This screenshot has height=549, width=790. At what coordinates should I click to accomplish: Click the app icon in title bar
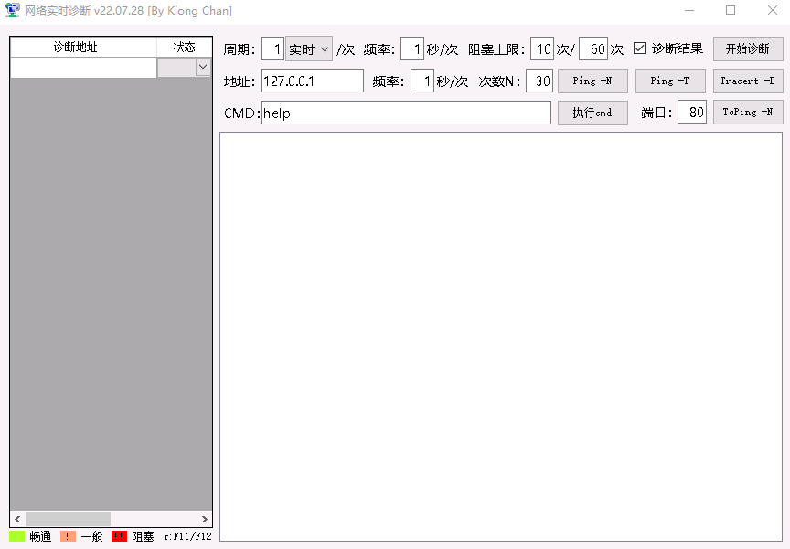tap(13, 10)
